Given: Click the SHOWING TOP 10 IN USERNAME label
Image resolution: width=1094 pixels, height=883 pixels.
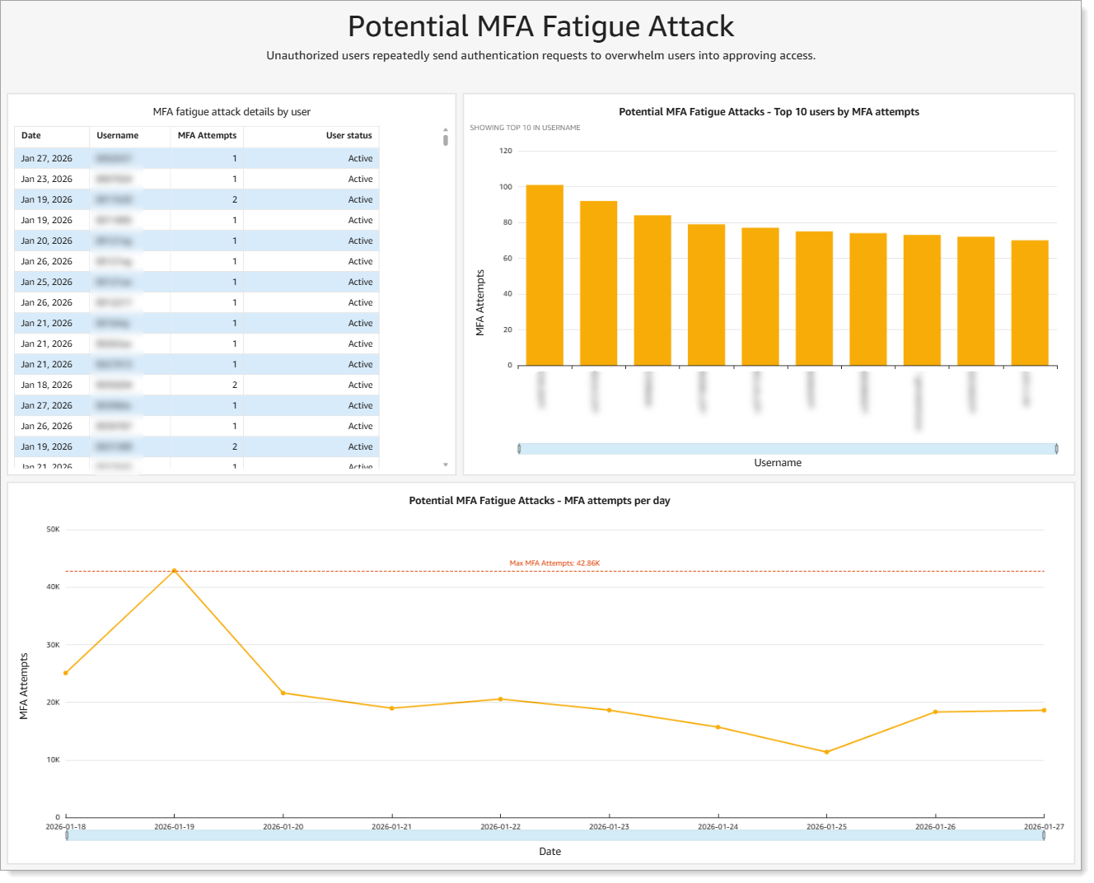Looking at the screenshot, I should (x=524, y=128).
